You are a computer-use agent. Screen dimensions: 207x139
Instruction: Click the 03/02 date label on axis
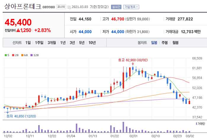[x=190, y=136]
